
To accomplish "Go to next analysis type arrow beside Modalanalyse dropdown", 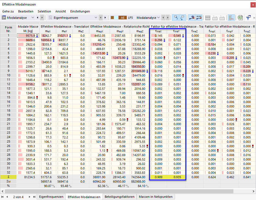I will (x=42, y=17).
